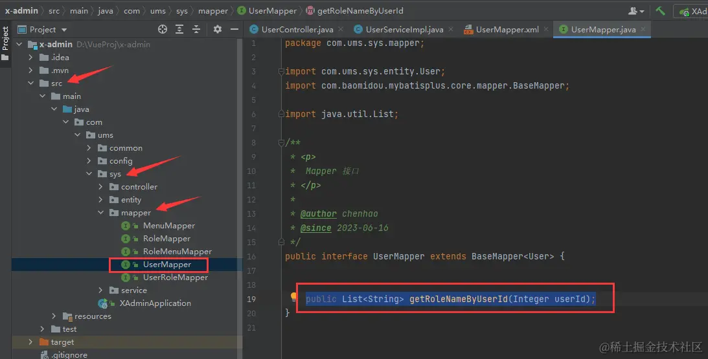The width and height of the screenshot is (708, 359).
Task: Click the collapse all icon in Project panel
Action: (x=196, y=29)
